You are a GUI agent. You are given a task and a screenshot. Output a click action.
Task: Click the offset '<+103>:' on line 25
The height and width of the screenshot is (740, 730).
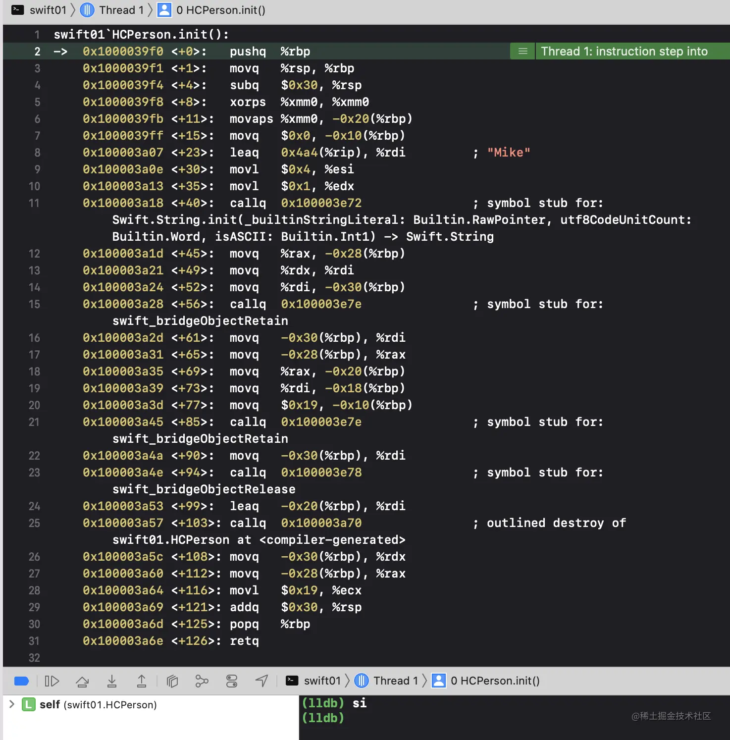(197, 523)
